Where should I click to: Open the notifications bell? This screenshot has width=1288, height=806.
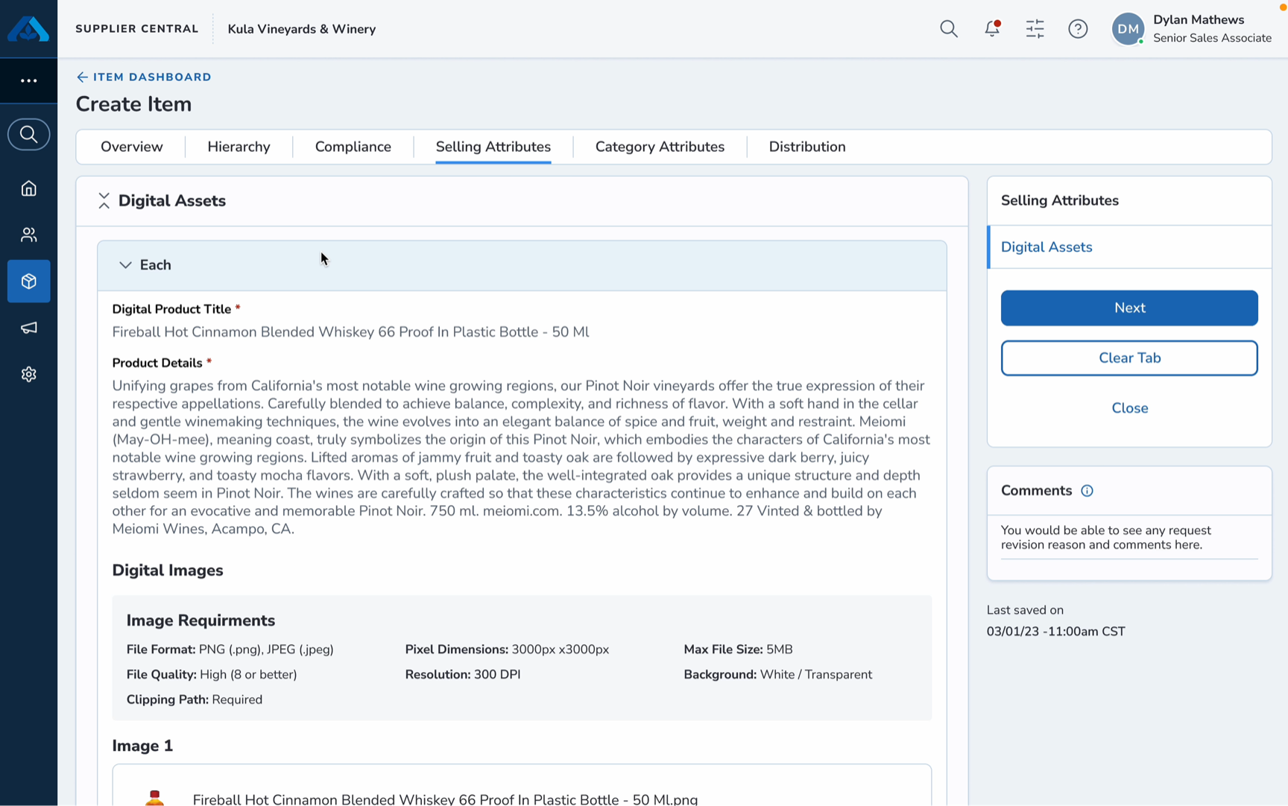tap(991, 29)
